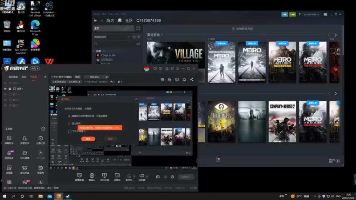356x200 pixels.
Task: Toggle lock on 全屏 1 layer
Action: pos(10,88)
